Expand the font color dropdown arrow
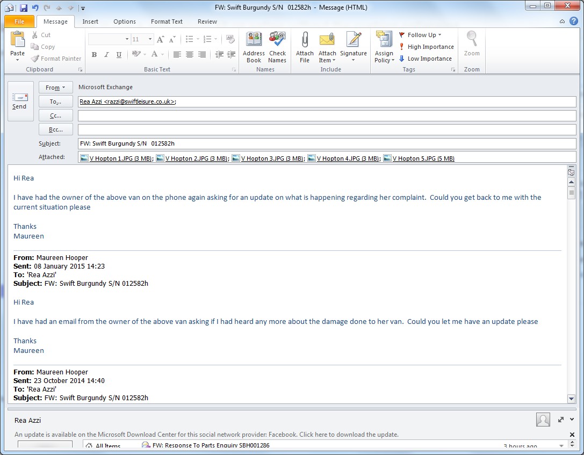584x455 pixels. point(162,54)
